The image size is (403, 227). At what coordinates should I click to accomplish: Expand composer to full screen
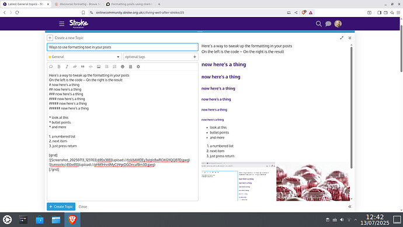342,38
